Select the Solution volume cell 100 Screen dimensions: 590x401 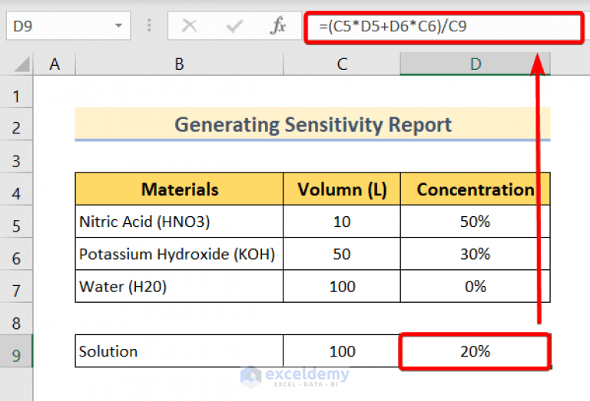(x=342, y=351)
